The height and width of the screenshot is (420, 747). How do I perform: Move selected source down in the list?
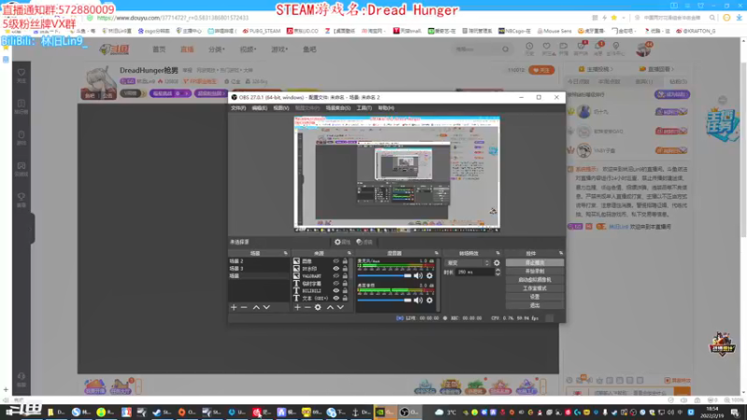point(341,308)
